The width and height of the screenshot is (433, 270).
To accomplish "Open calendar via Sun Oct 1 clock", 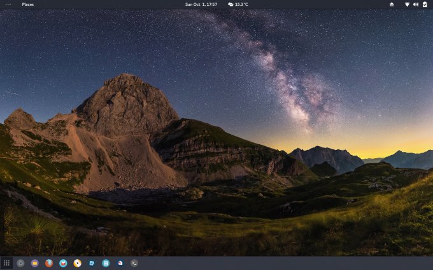I will click(x=201, y=4).
